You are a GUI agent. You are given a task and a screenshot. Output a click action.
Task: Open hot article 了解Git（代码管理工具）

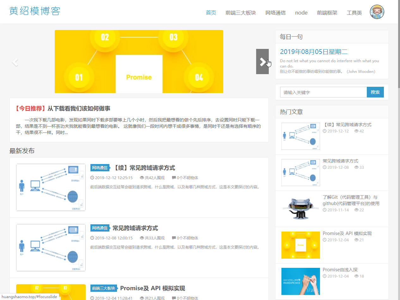point(351,200)
